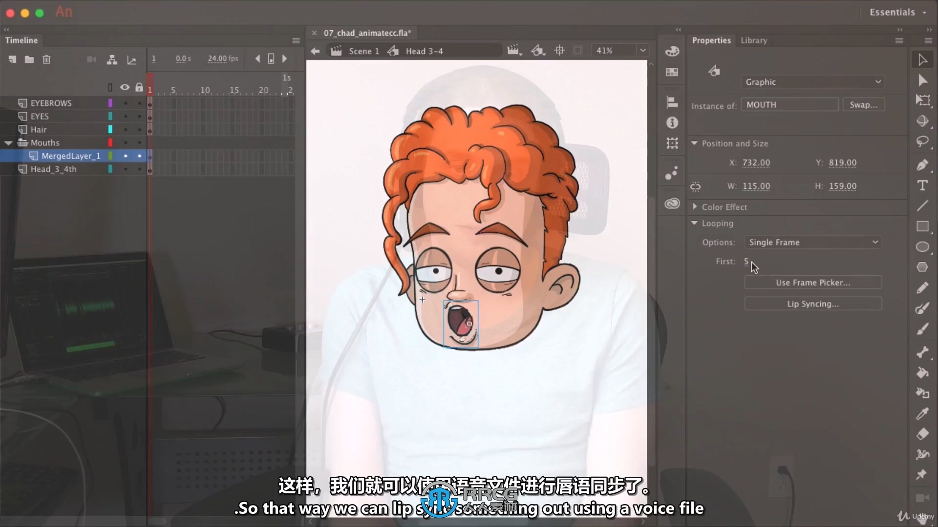Click the Lip Syncing button
Screen dimensions: 938x527
pos(813,304)
